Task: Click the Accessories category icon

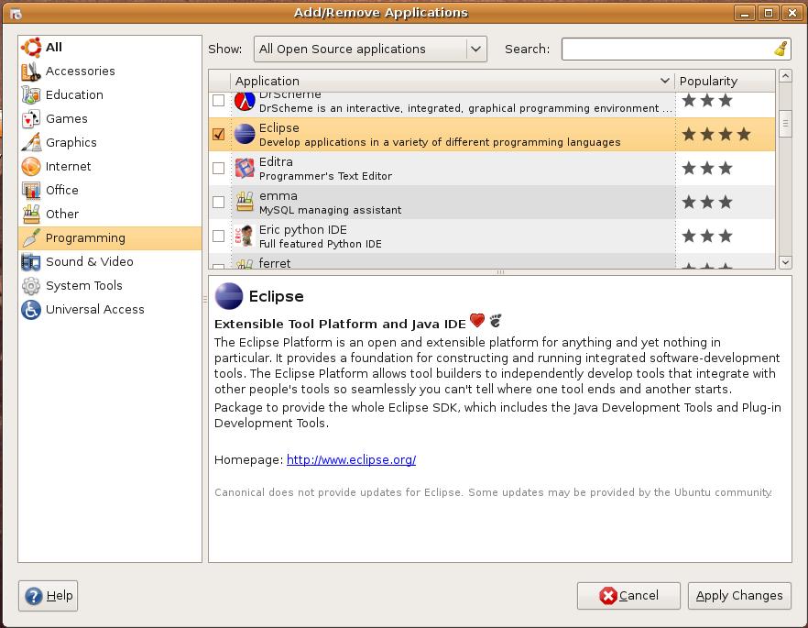Action: [31, 72]
